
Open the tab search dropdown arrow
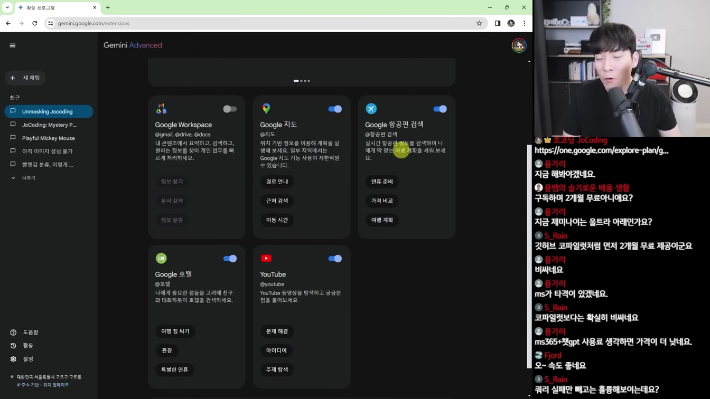(x=7, y=7)
